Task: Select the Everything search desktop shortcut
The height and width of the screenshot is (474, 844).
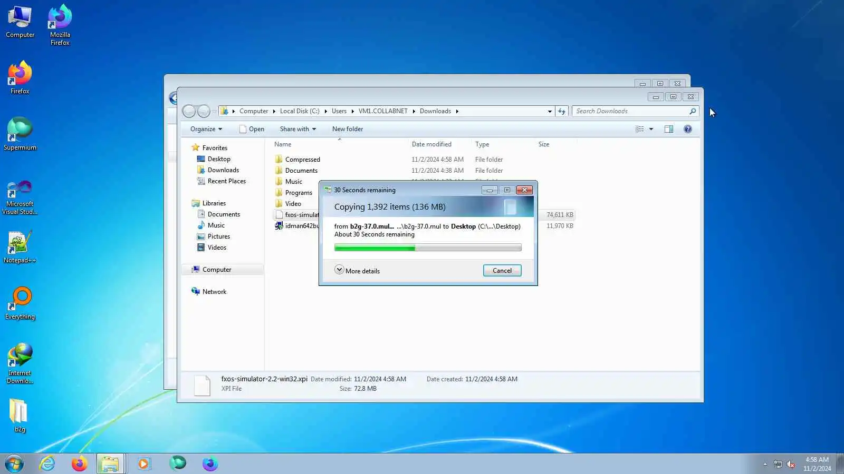Action: [x=20, y=303]
